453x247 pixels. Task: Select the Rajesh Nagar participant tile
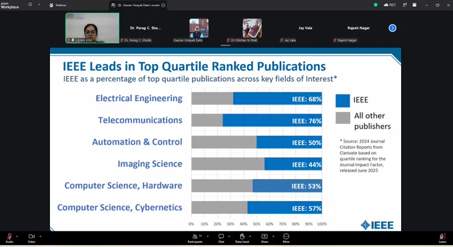358,28
